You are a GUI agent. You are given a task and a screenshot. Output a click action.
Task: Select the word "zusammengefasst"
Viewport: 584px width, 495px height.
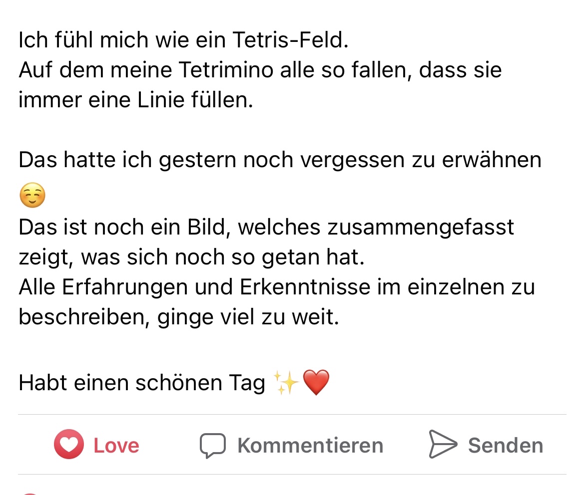coord(421,227)
